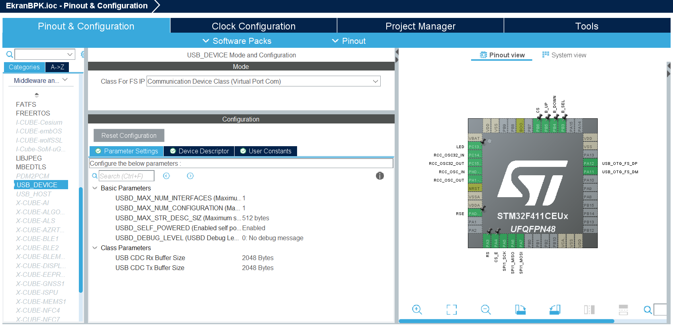Click USB CDC Rx Buffer Size value

coord(258,258)
